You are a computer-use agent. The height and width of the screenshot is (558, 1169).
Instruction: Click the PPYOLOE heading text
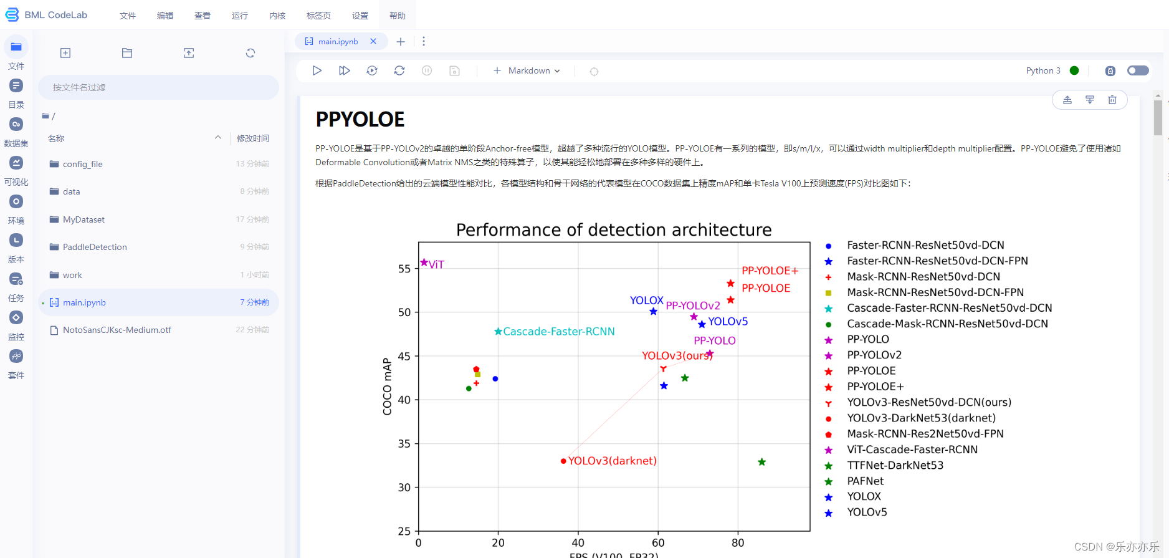360,119
